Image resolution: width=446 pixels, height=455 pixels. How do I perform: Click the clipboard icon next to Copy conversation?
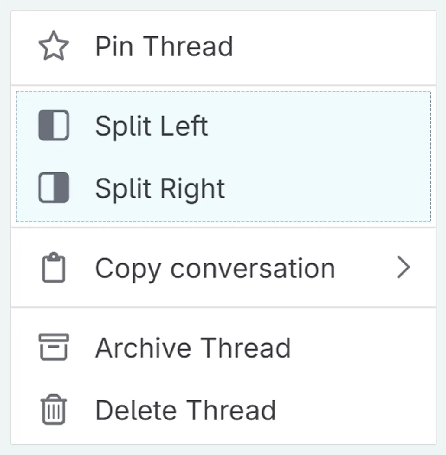click(54, 267)
